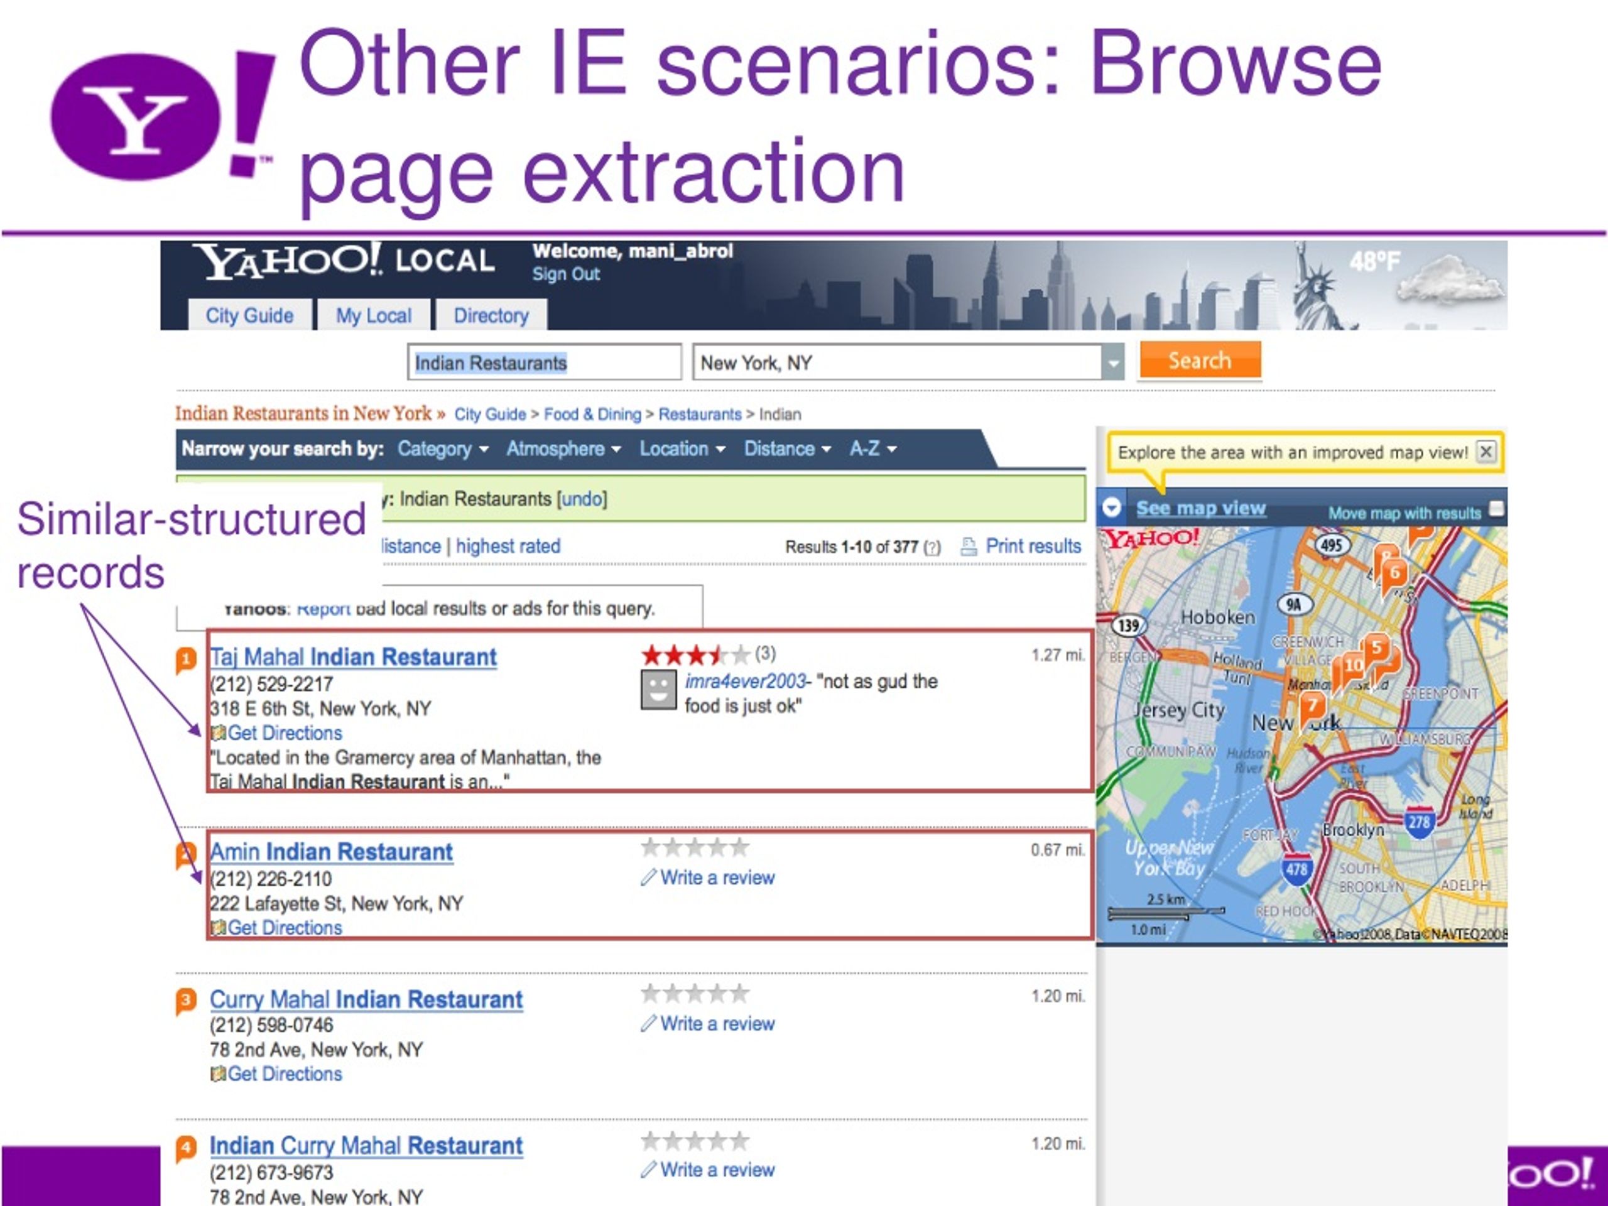Open the Atmosphere filter dropdown

563,448
